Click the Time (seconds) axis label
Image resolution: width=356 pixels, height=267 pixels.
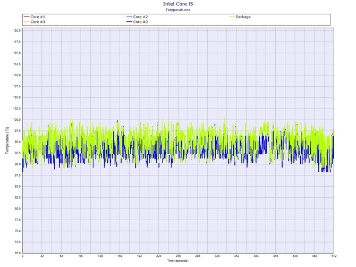[x=178, y=261]
